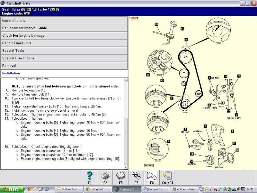The height and width of the screenshot is (193, 257).
Task: Print the page with the F2 printer icon
Action: [x=105, y=177]
